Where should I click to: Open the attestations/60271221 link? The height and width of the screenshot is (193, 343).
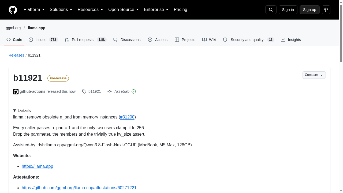[x=79, y=188]
